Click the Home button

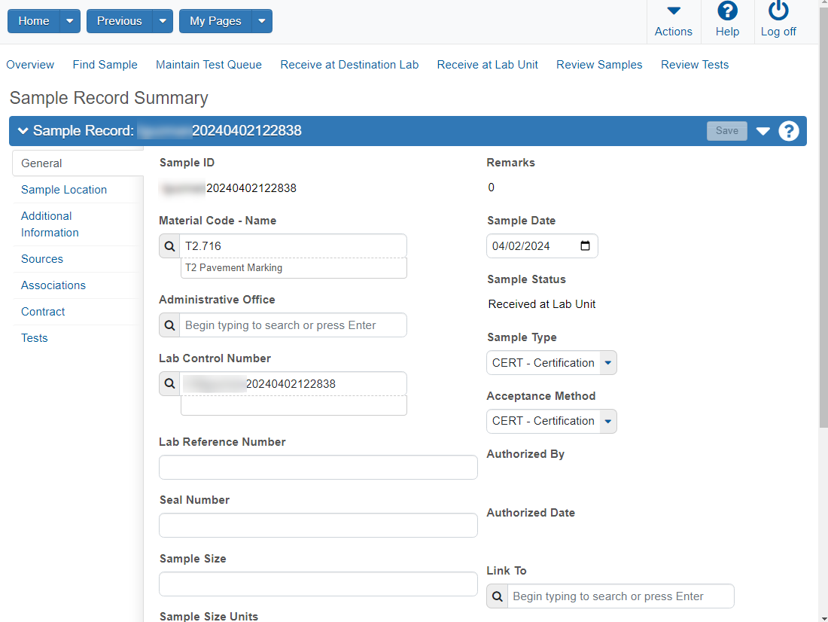click(34, 21)
